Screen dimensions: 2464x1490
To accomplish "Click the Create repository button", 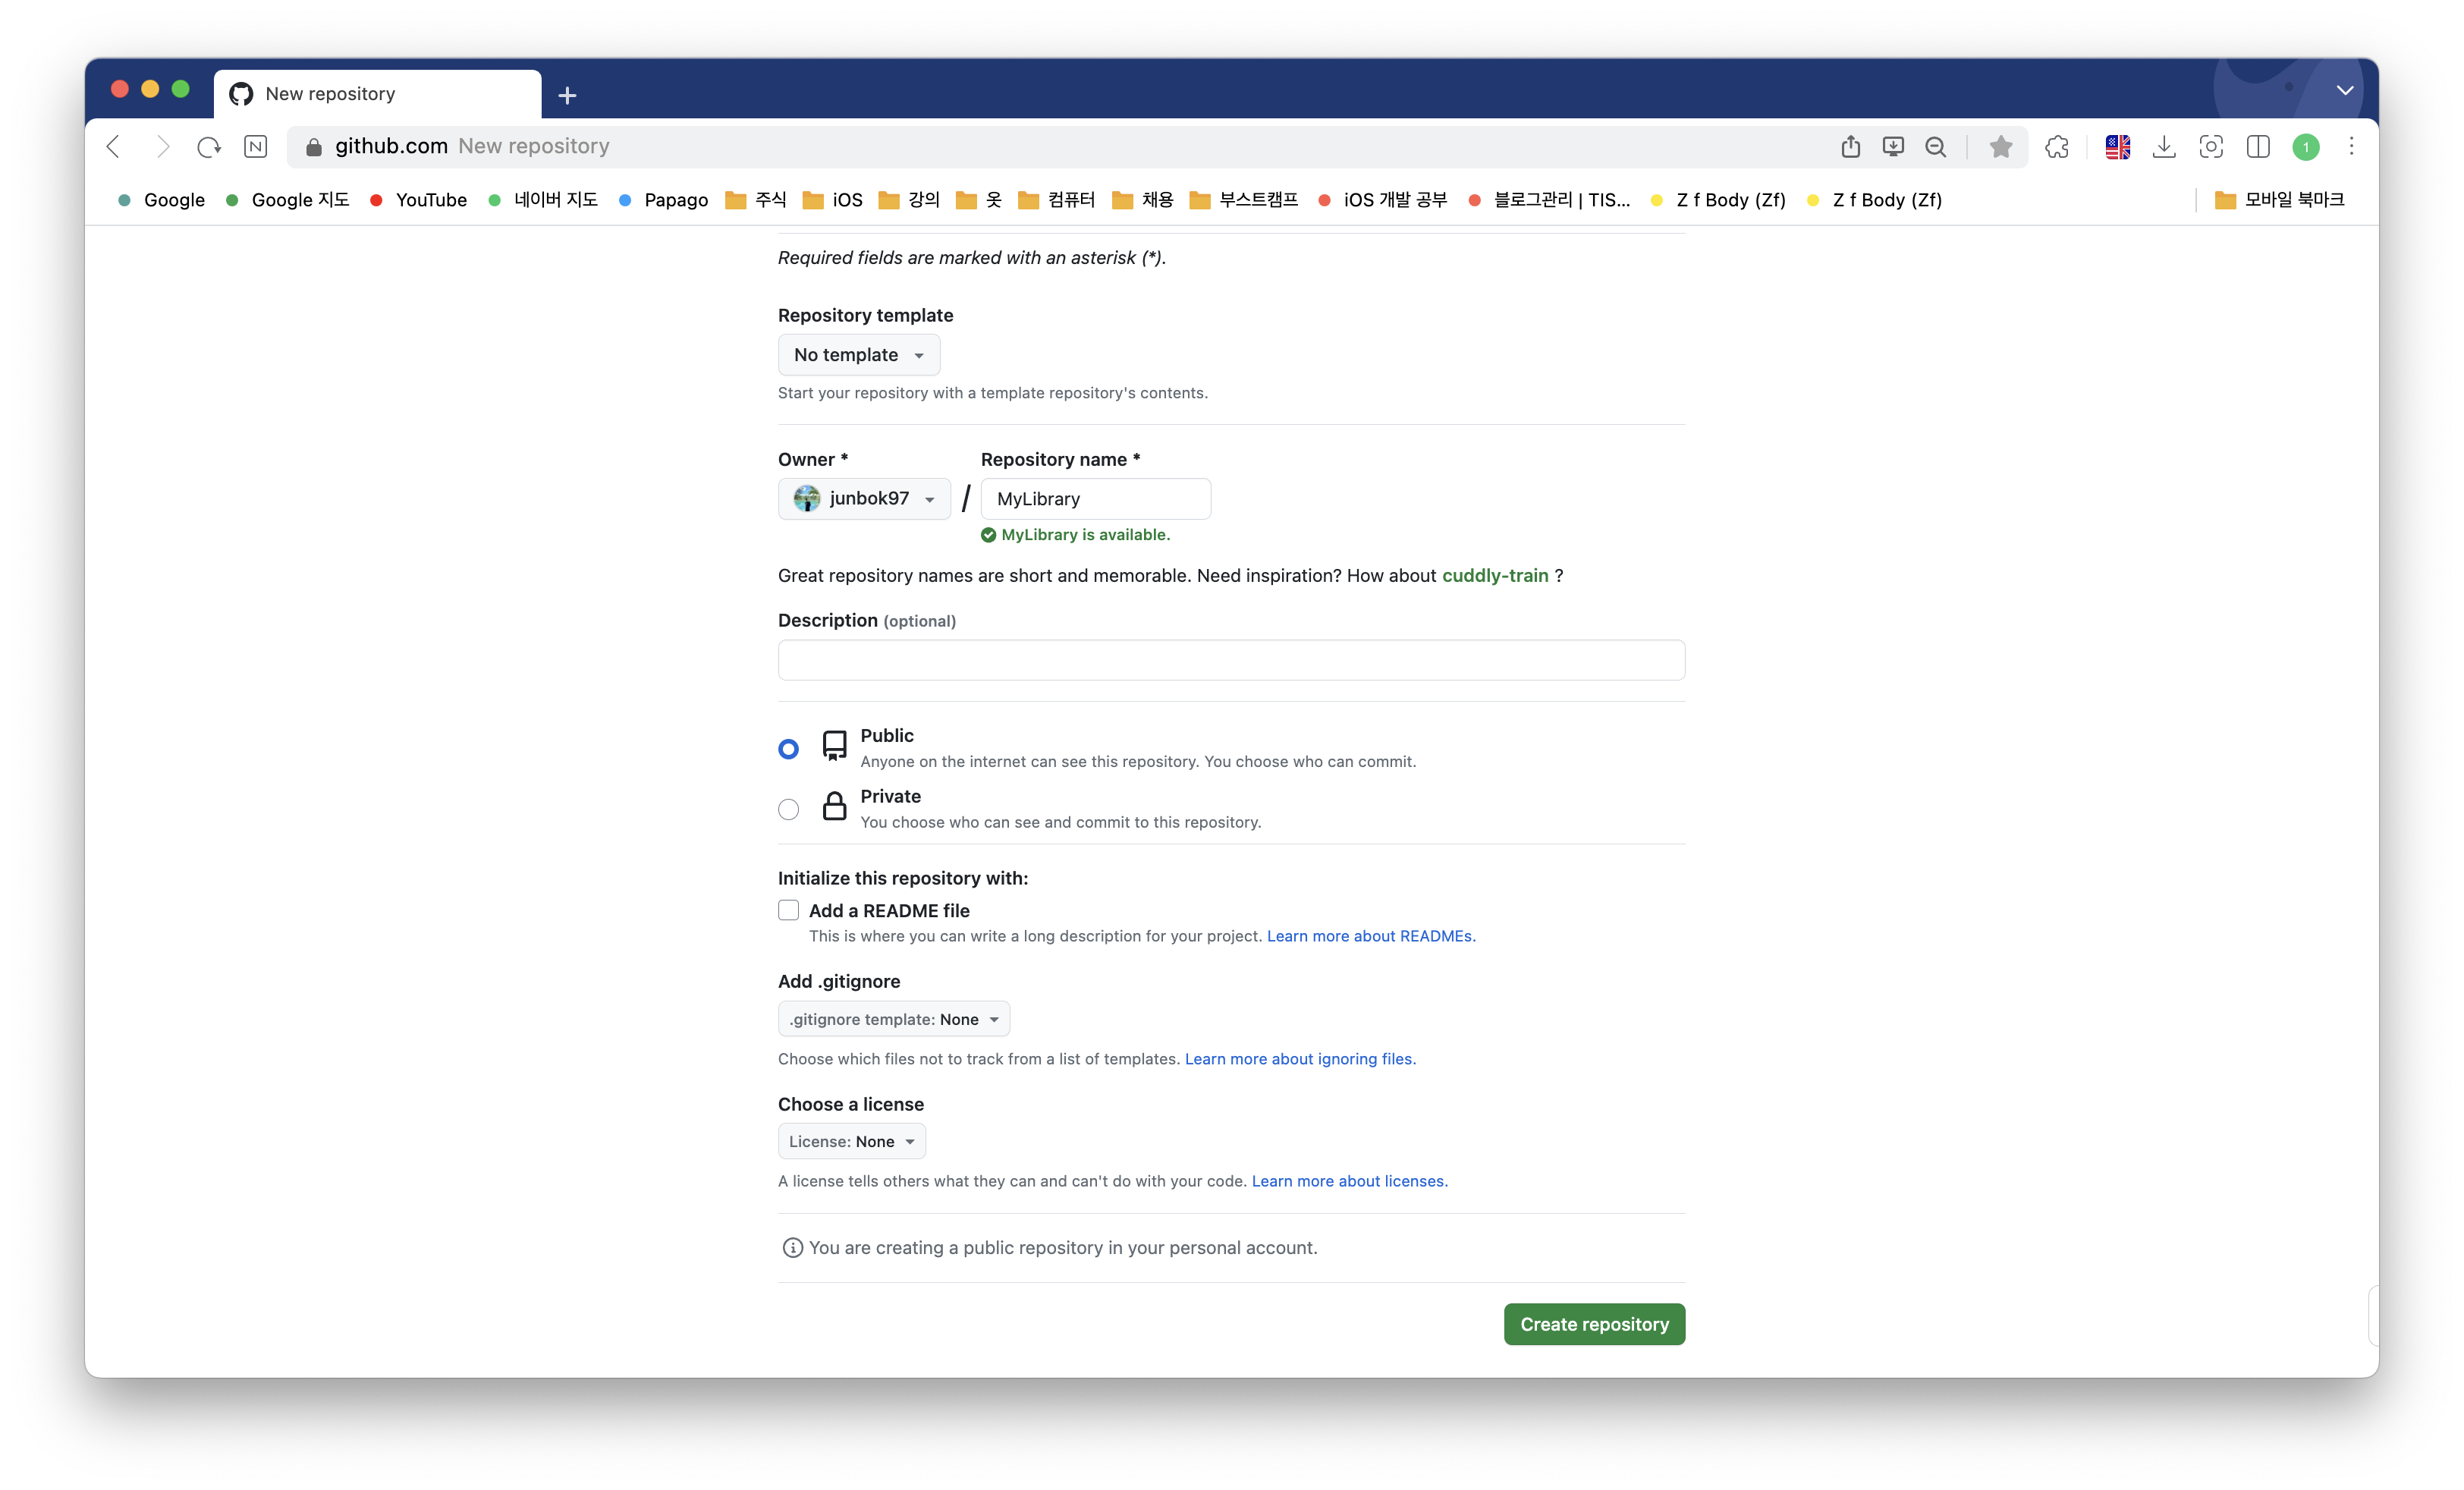I will point(1593,1324).
